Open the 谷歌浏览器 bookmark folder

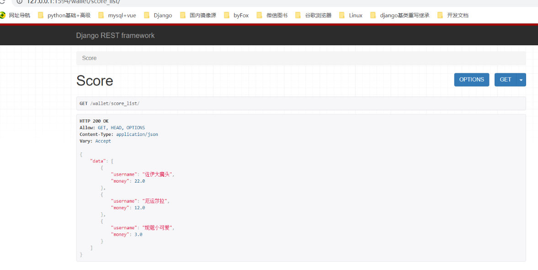[314, 15]
